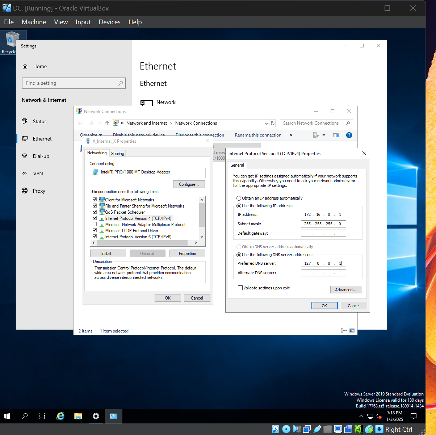Open VirtualBox View menu
The image size is (436, 435).
coord(61,22)
